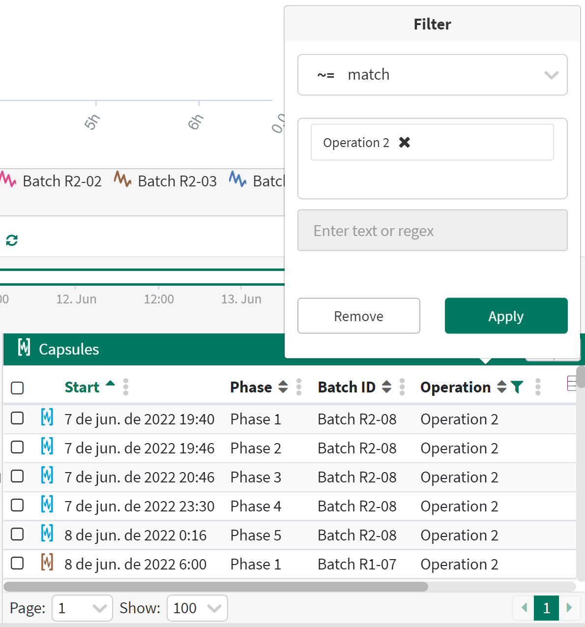Open the Start column options menu dots
Image resolution: width=585 pixels, height=627 pixels.
pos(126,387)
